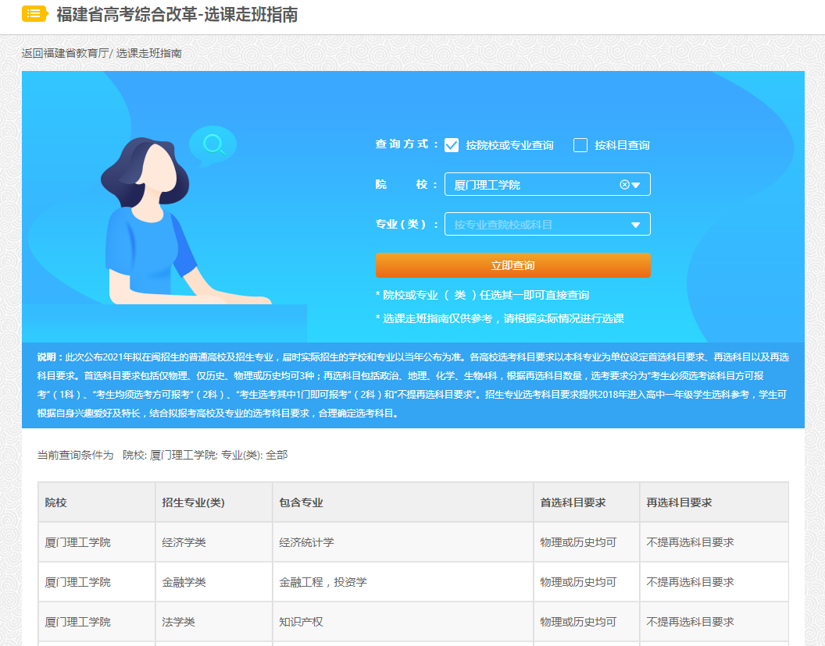This screenshot has height=646, width=825.
Task: Clear the 厦门理工学院 selection with the x icon
Action: [624, 184]
